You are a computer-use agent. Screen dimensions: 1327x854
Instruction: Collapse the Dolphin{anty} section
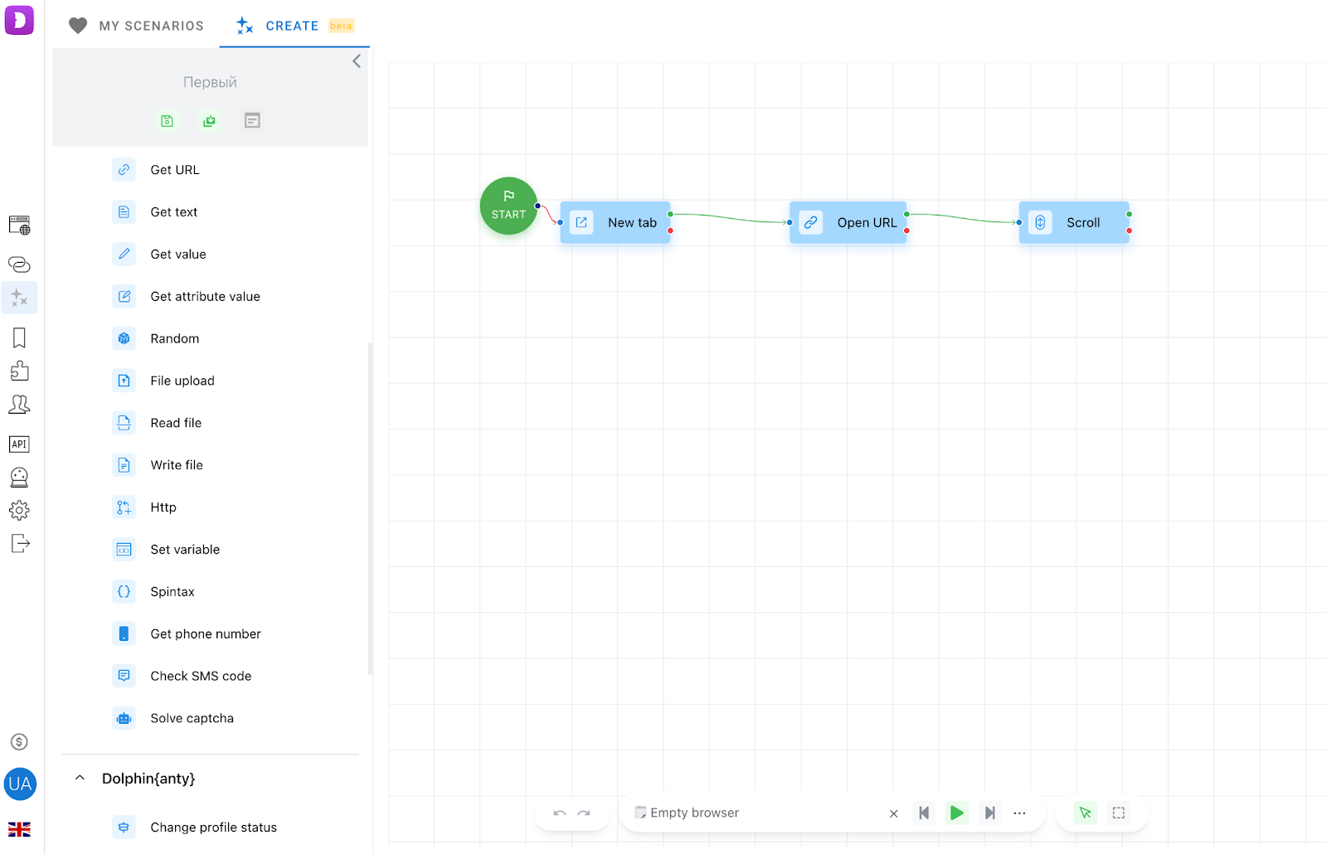pos(80,778)
